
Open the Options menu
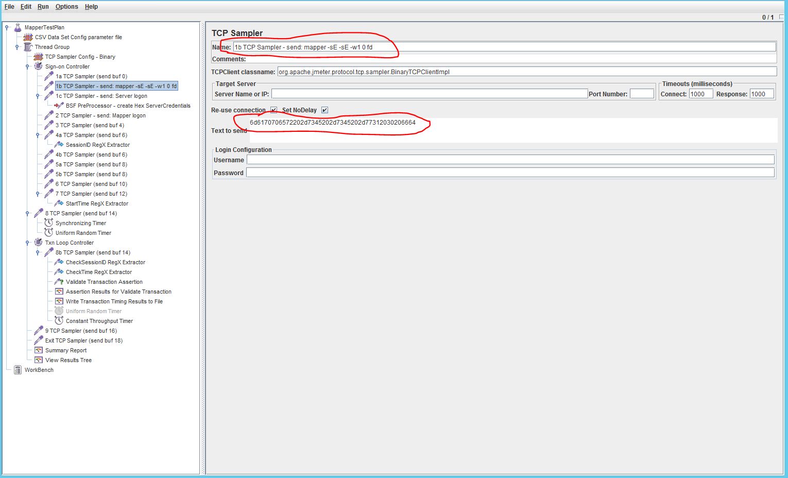click(66, 7)
